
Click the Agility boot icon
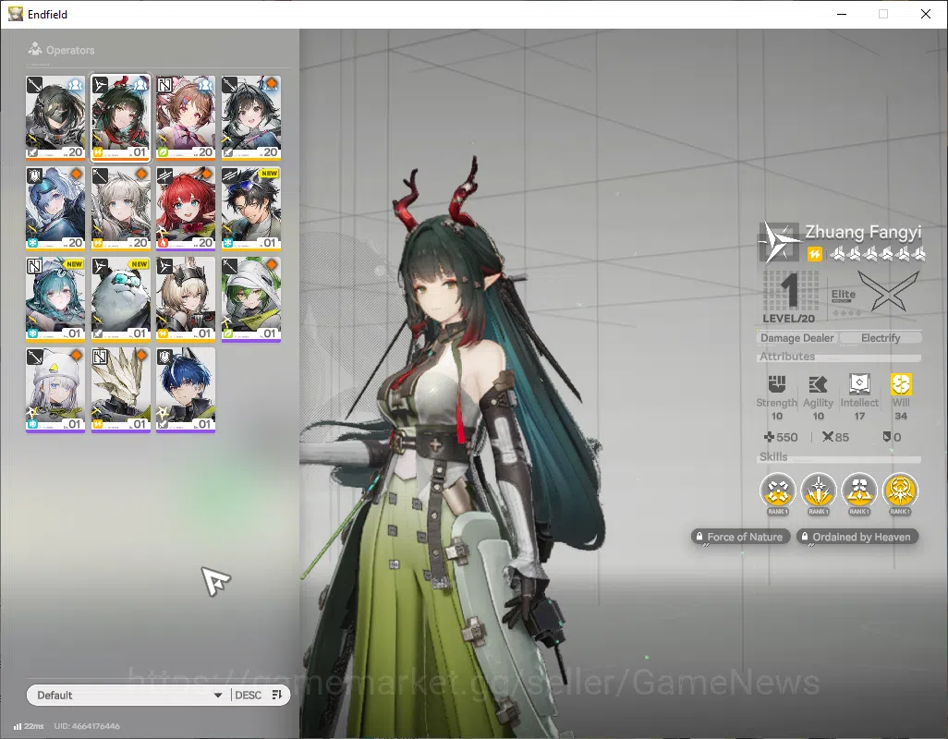tap(818, 383)
